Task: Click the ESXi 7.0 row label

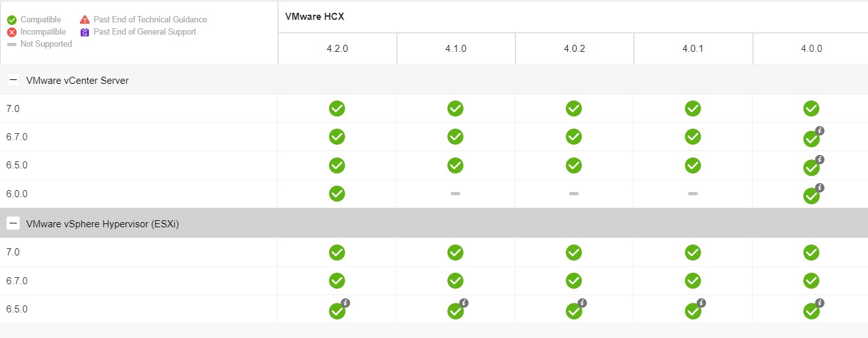Action: coord(13,252)
